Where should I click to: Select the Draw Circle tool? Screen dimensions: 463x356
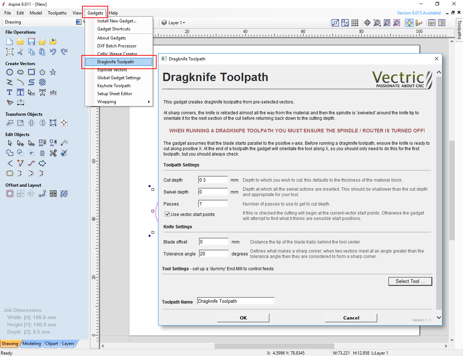tap(10, 72)
